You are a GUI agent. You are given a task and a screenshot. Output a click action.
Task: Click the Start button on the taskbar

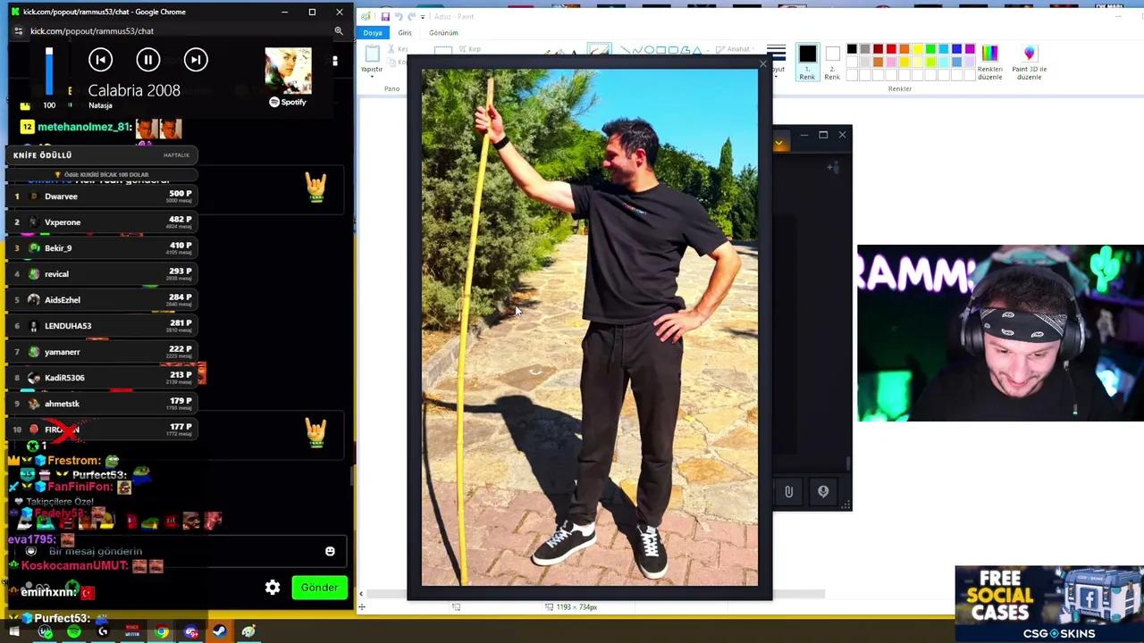(14, 632)
